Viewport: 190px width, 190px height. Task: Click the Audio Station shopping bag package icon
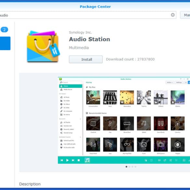click(43, 46)
